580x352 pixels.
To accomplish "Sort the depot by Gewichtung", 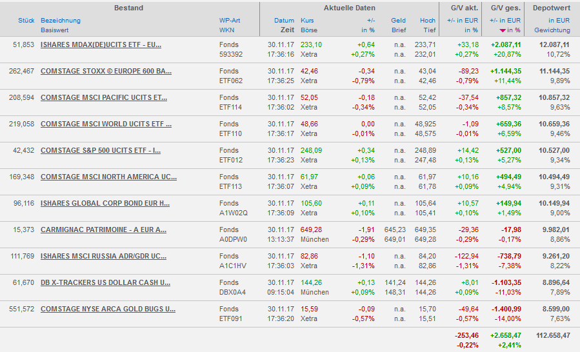I will 552,30.
